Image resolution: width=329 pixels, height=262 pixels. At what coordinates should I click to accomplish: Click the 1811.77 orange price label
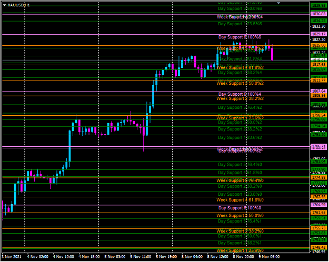(x=318, y=80)
